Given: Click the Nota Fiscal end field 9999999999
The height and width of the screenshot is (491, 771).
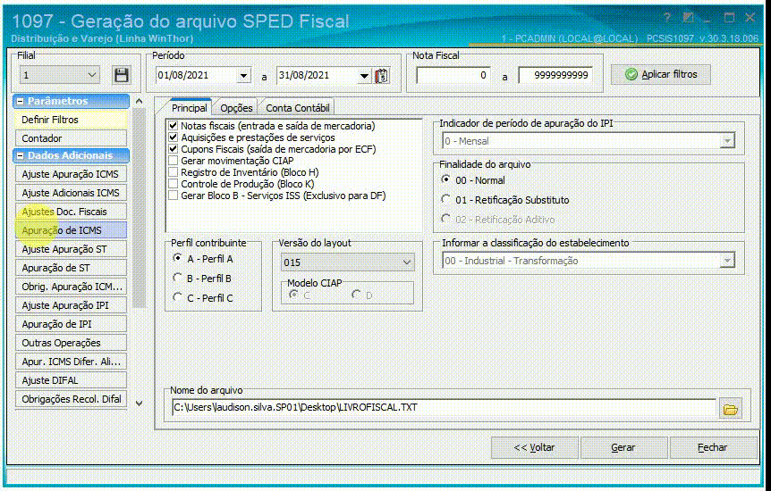Looking at the screenshot, I should 555,75.
